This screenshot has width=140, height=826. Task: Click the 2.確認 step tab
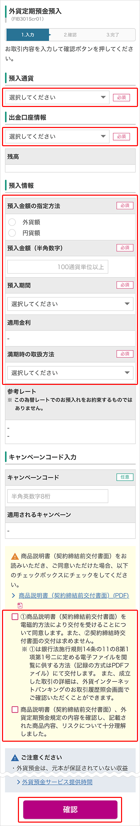pyautogui.click(x=70, y=35)
